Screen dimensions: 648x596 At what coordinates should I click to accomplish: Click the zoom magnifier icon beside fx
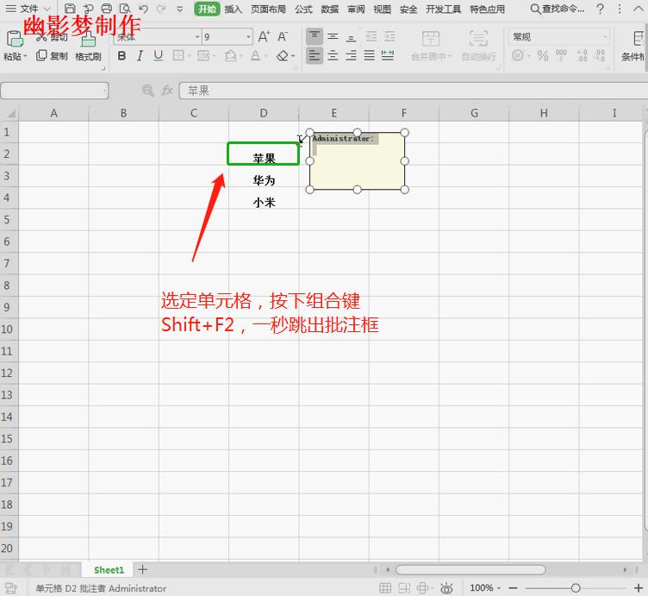tap(147, 91)
